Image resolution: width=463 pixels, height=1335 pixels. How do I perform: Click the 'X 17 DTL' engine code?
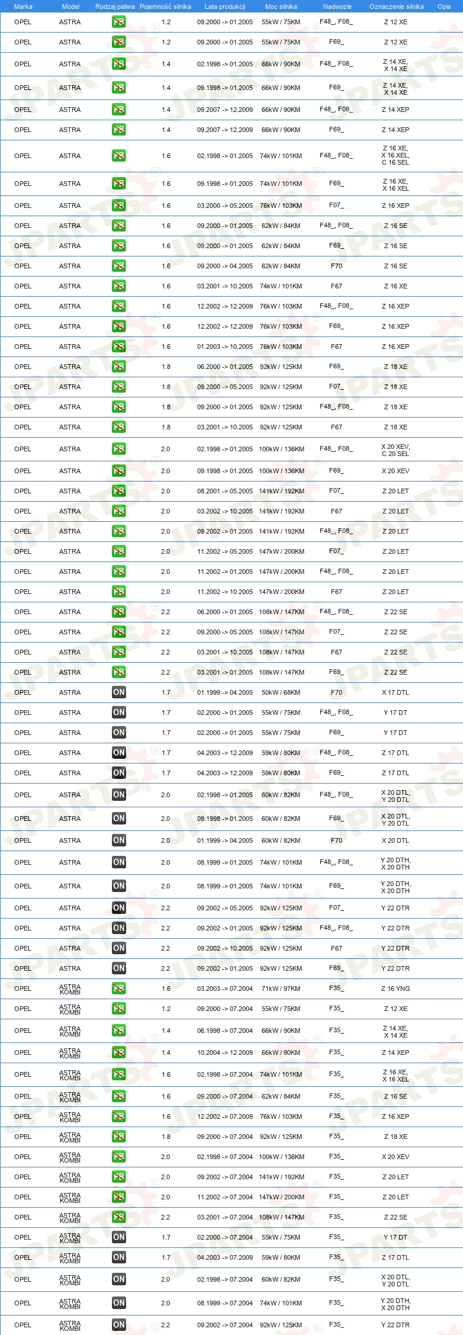pyautogui.click(x=396, y=692)
